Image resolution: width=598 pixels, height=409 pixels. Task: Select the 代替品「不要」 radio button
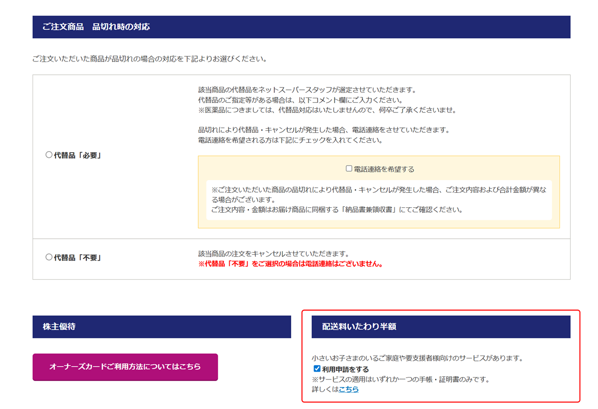pyautogui.click(x=49, y=257)
